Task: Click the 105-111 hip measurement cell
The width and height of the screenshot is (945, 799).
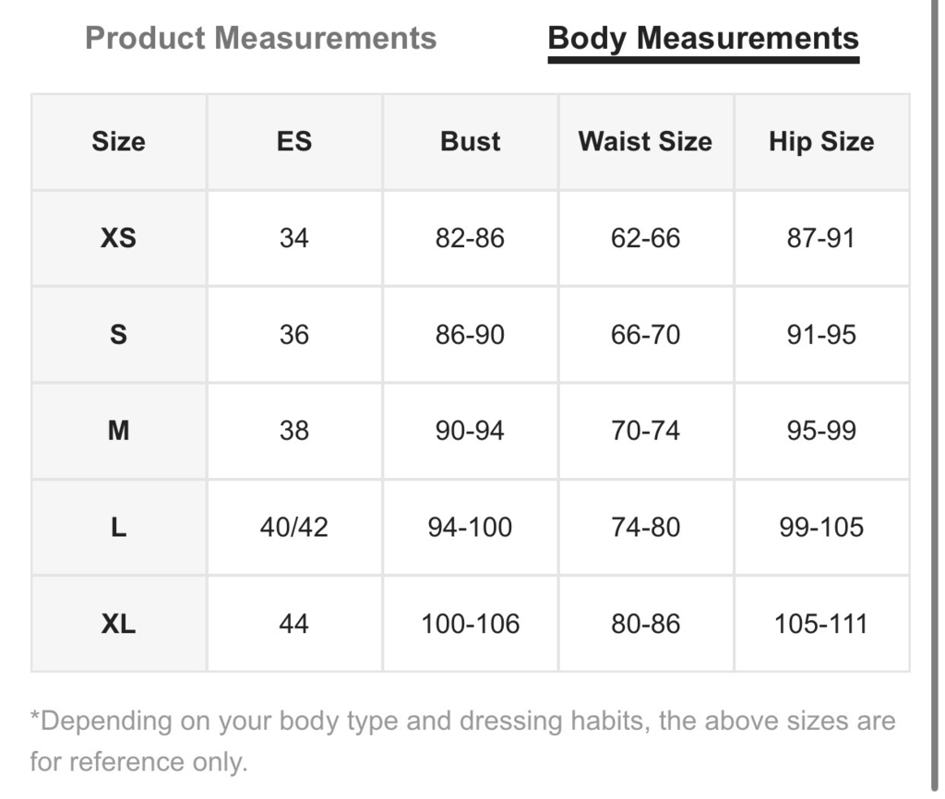Action: click(x=821, y=624)
